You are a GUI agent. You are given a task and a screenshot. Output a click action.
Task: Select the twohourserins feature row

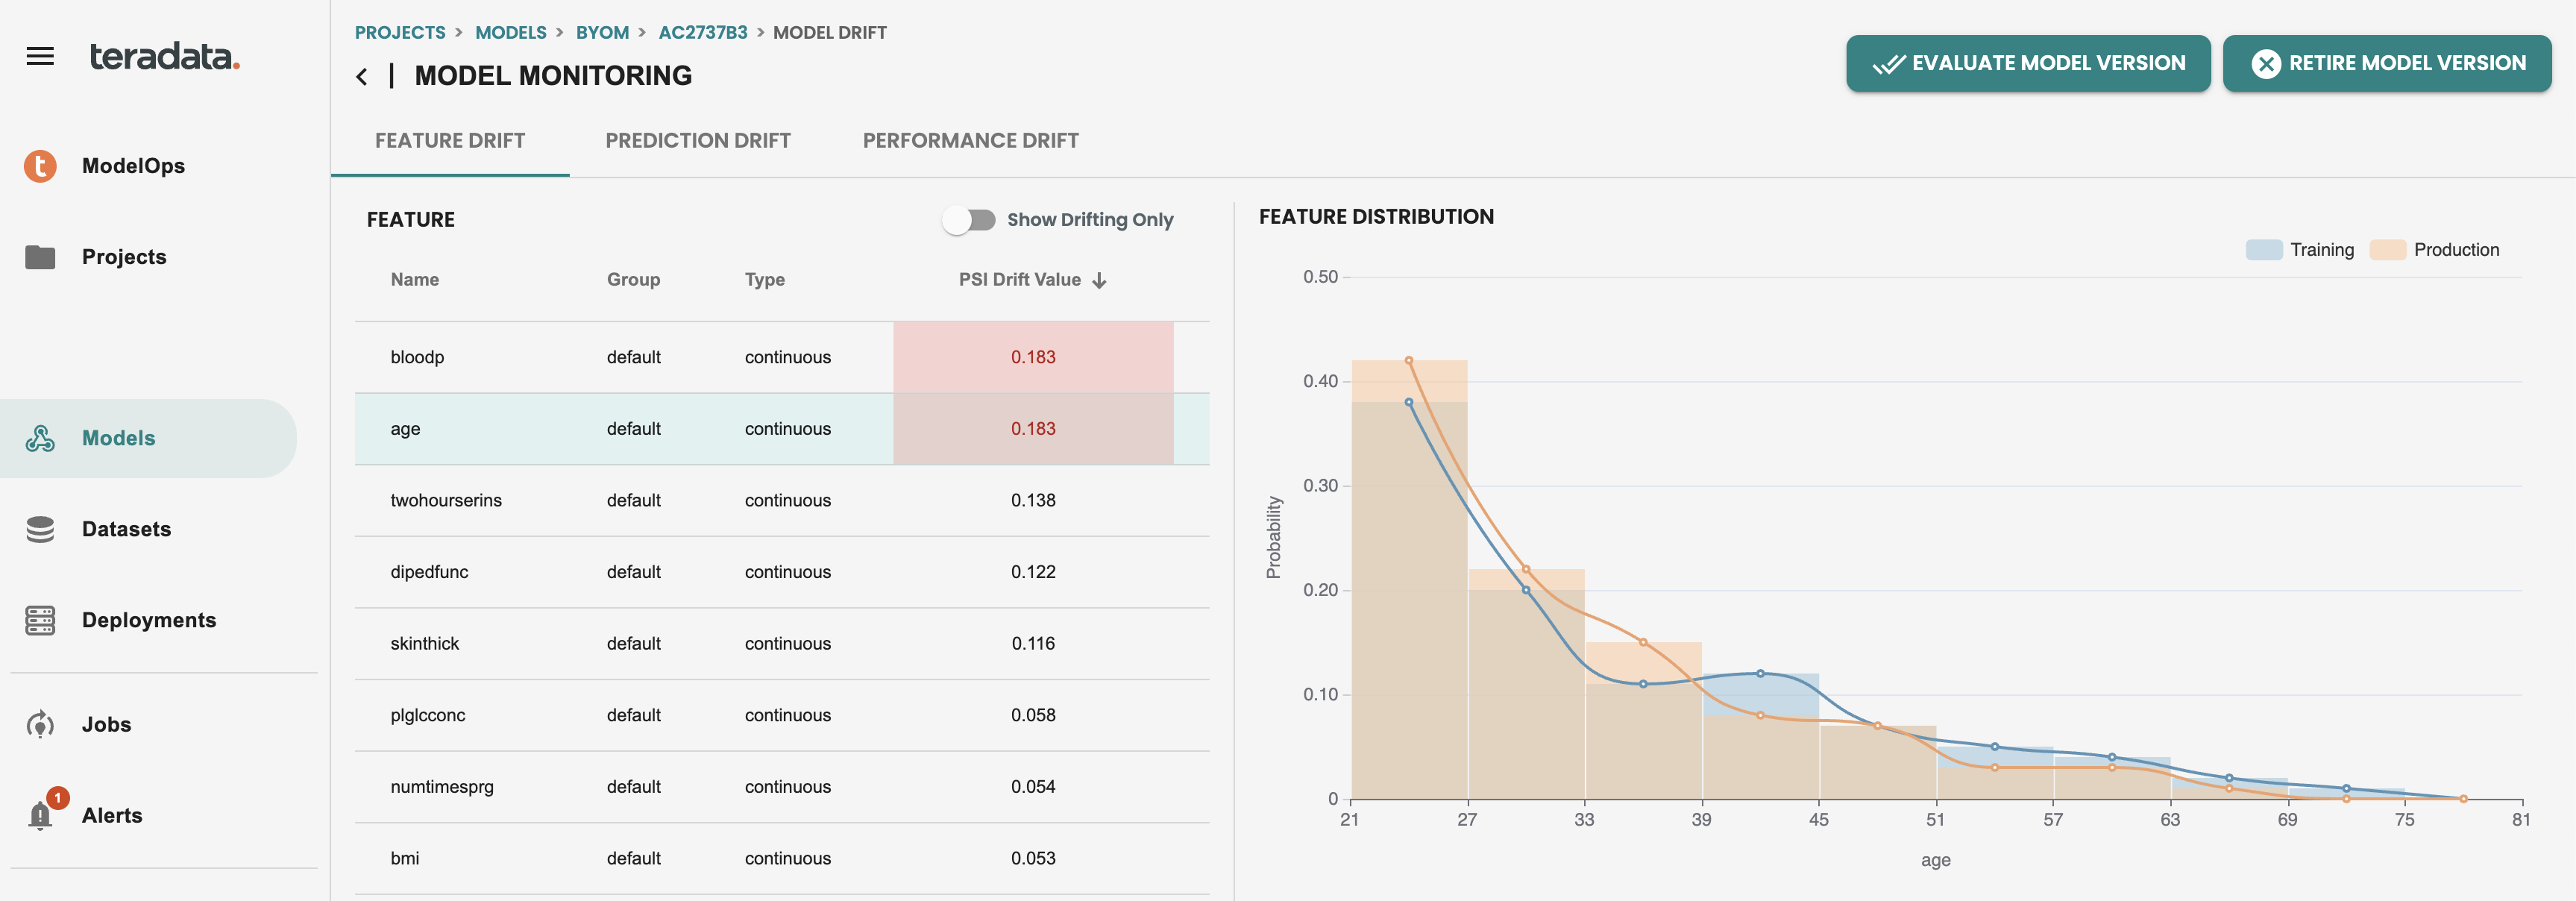click(782, 500)
